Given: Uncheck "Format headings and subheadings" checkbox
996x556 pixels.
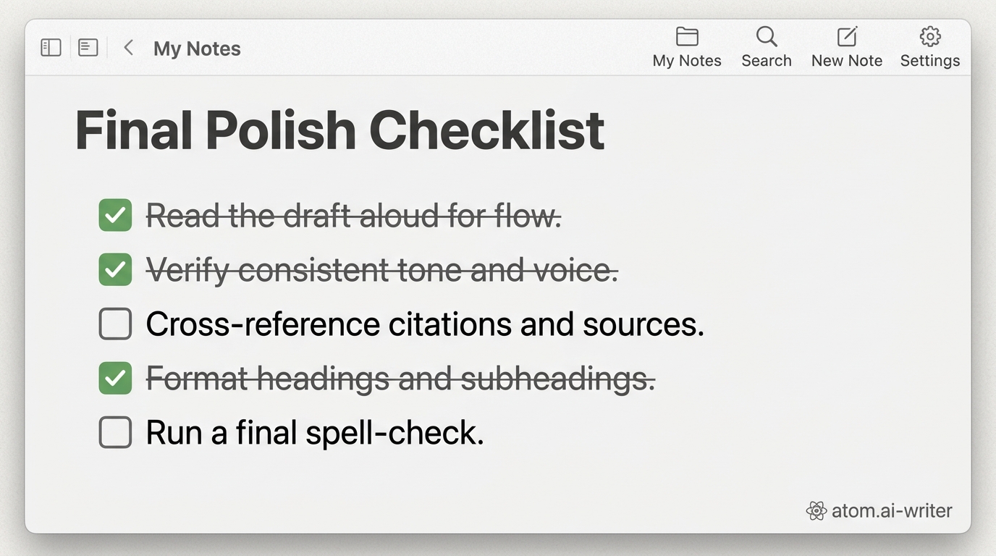Looking at the screenshot, I should click(115, 378).
